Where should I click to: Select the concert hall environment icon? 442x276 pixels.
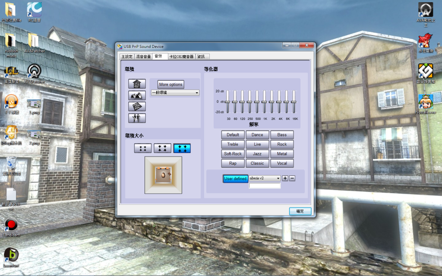[x=137, y=95]
